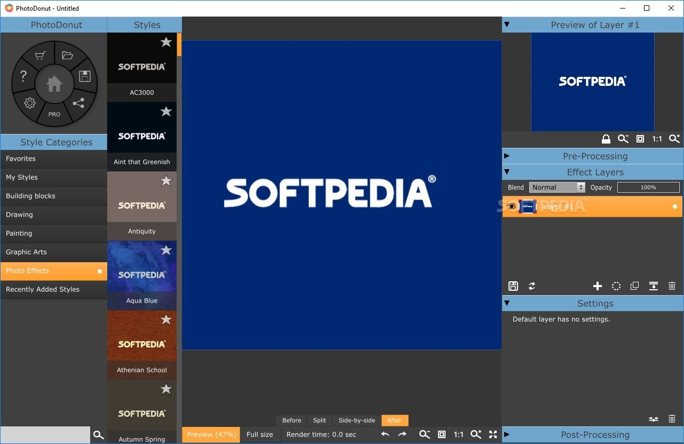This screenshot has height=444, width=684.
Task: Open the My Styles category
Action: pyautogui.click(x=54, y=177)
